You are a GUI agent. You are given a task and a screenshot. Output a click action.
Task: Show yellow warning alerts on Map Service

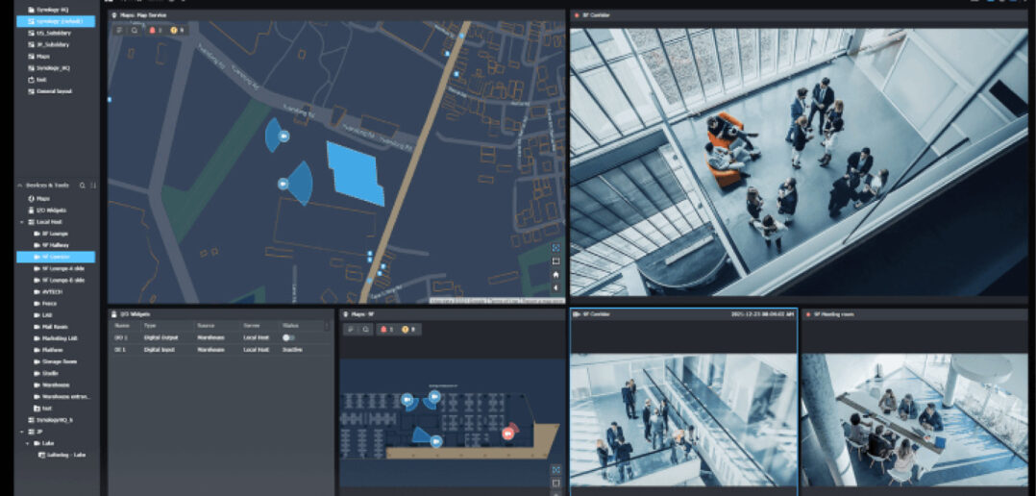tap(177, 31)
